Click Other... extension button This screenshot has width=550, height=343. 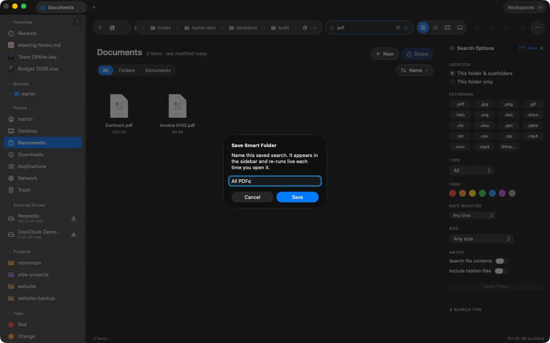coord(508,147)
